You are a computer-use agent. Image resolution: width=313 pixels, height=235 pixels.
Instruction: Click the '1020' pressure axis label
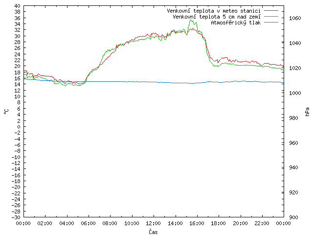[x=295, y=68]
